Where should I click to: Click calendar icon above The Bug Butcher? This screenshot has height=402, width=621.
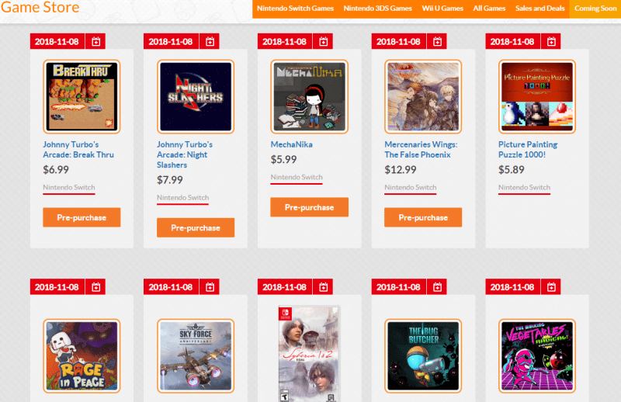pyautogui.click(x=437, y=287)
